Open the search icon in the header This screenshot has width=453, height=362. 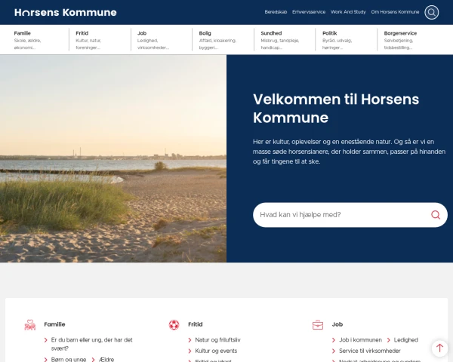pyautogui.click(x=431, y=12)
